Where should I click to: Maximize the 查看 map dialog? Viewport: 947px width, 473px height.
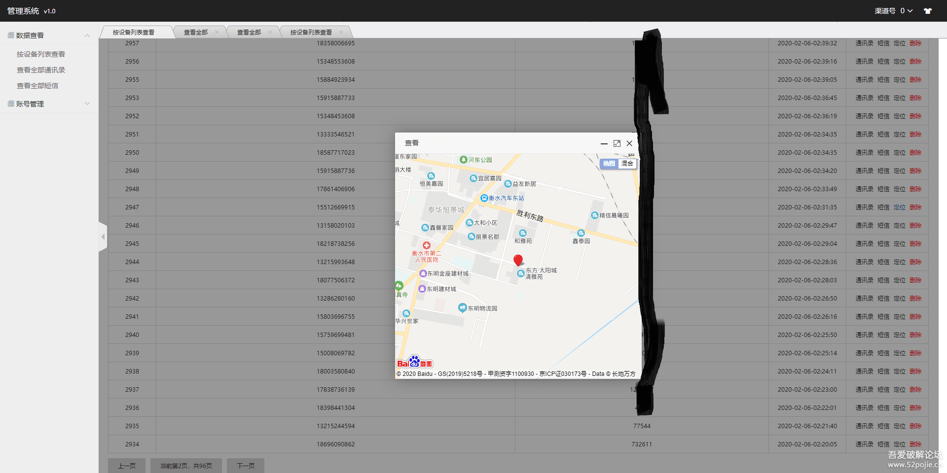pyautogui.click(x=617, y=143)
